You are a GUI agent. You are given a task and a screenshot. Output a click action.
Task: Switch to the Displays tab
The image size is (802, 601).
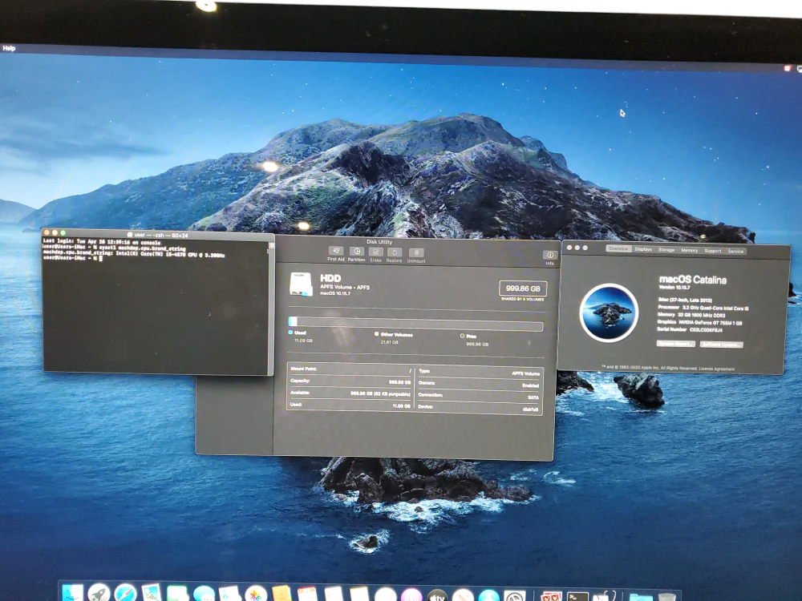pos(643,249)
